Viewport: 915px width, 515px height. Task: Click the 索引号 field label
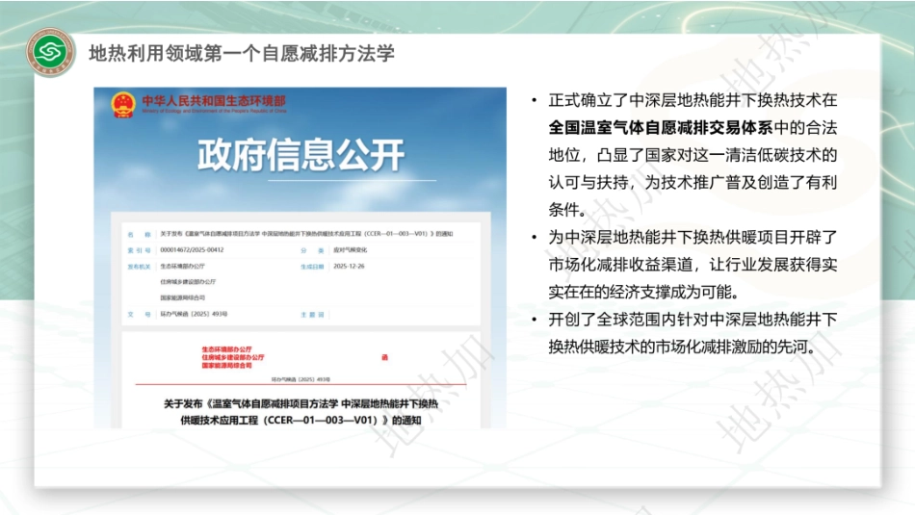[140, 250]
